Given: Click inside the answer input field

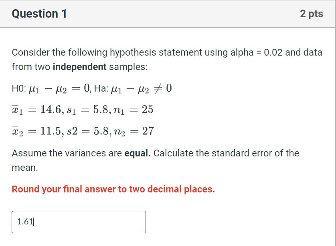Looking at the screenshot, I should pyautogui.click(x=80, y=222).
